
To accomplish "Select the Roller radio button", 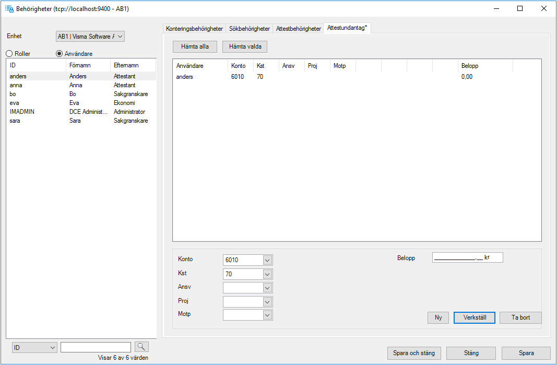I will tap(9, 53).
